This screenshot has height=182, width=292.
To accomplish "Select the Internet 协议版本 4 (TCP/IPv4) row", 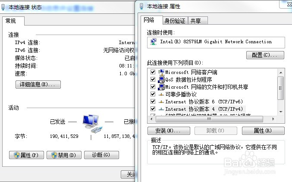I will [204, 109].
